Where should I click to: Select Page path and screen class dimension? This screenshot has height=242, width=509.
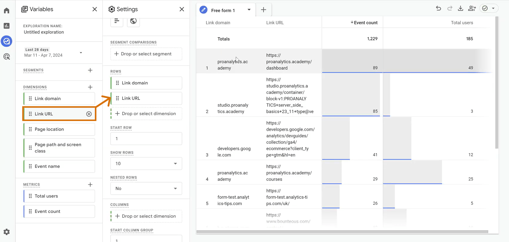(59, 148)
